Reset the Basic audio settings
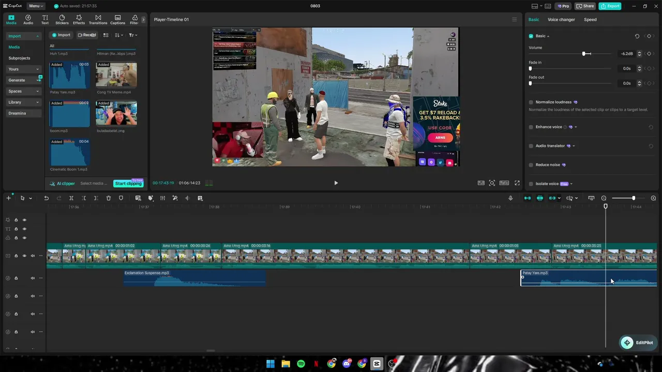 click(x=637, y=36)
